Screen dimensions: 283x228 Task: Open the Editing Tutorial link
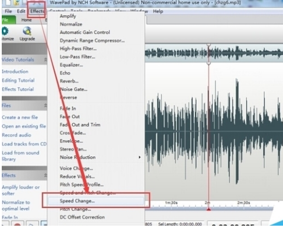point(18,80)
